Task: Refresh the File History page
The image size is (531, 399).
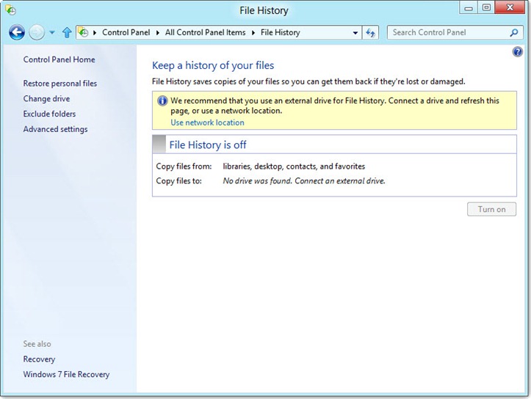Action: pyautogui.click(x=370, y=33)
